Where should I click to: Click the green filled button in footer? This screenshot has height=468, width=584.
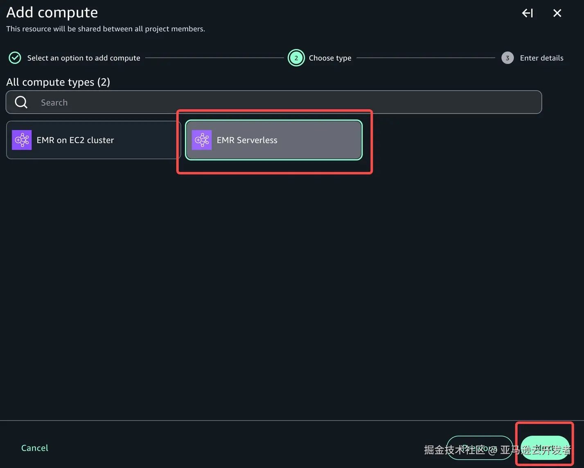coord(545,448)
